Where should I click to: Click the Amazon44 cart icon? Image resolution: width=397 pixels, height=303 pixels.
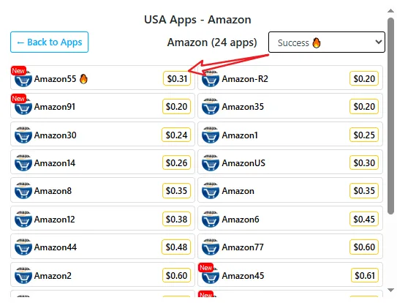pyautogui.click(x=23, y=247)
